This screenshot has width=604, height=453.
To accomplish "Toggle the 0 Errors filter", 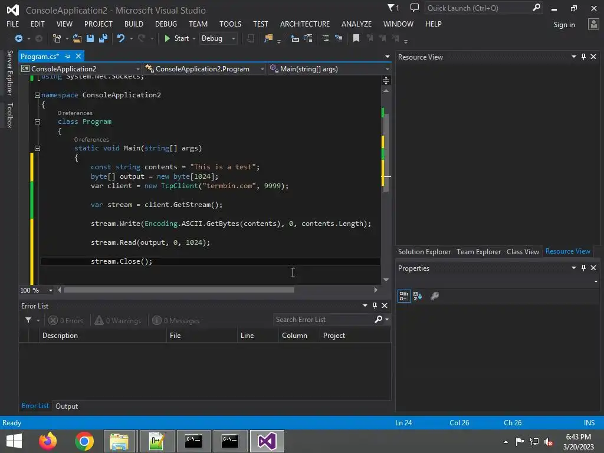I will [x=66, y=320].
